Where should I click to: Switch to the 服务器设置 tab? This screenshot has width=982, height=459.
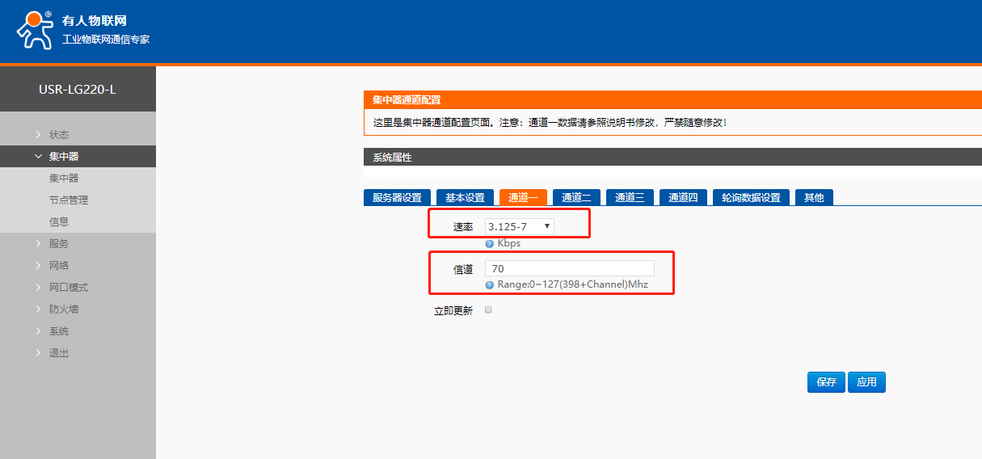(397, 198)
